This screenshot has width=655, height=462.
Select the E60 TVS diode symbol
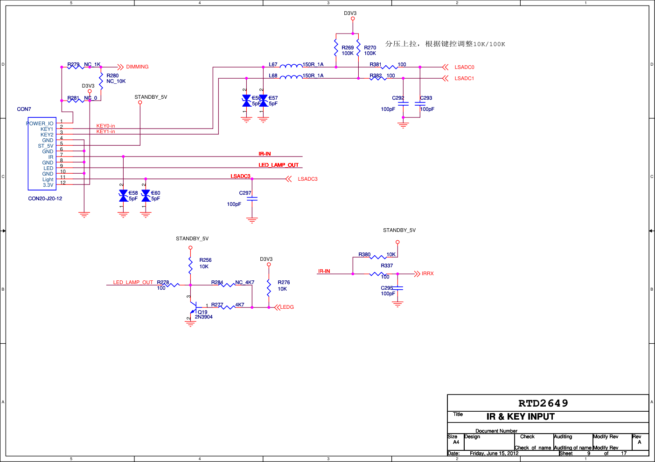[x=146, y=196]
